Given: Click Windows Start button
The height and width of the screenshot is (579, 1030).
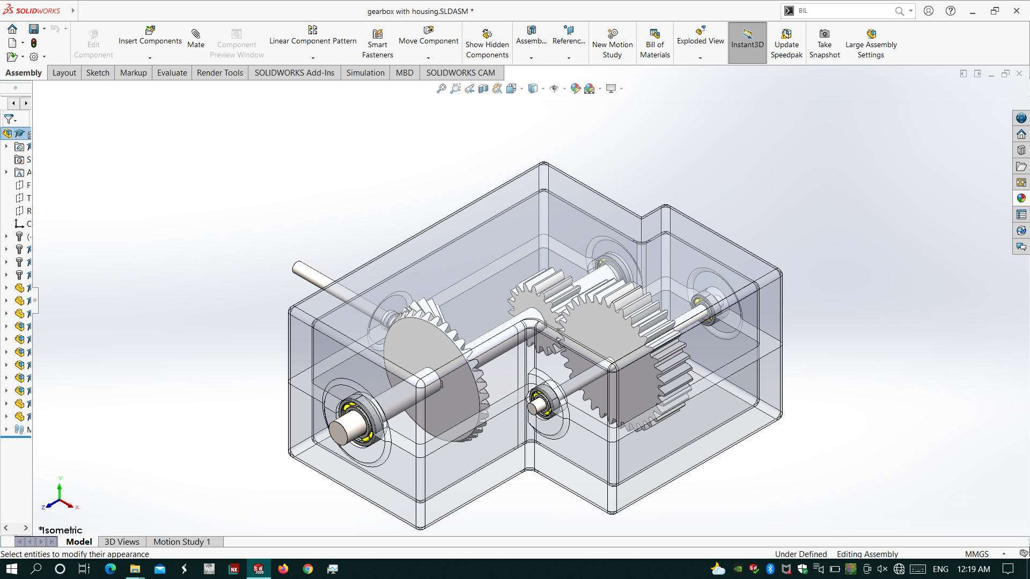Looking at the screenshot, I should point(12,569).
